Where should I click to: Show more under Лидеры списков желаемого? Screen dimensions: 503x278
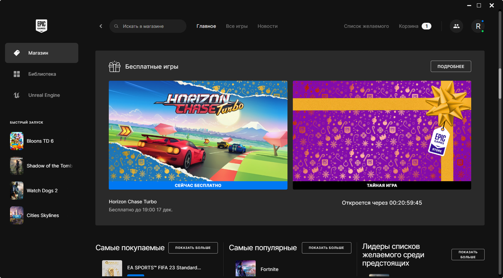[x=468, y=255]
